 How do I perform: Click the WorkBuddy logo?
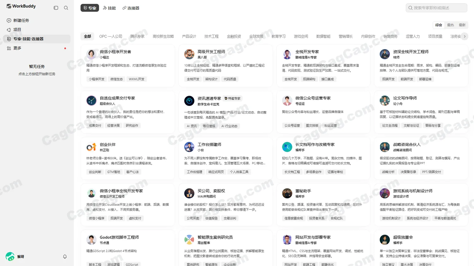(21, 6)
